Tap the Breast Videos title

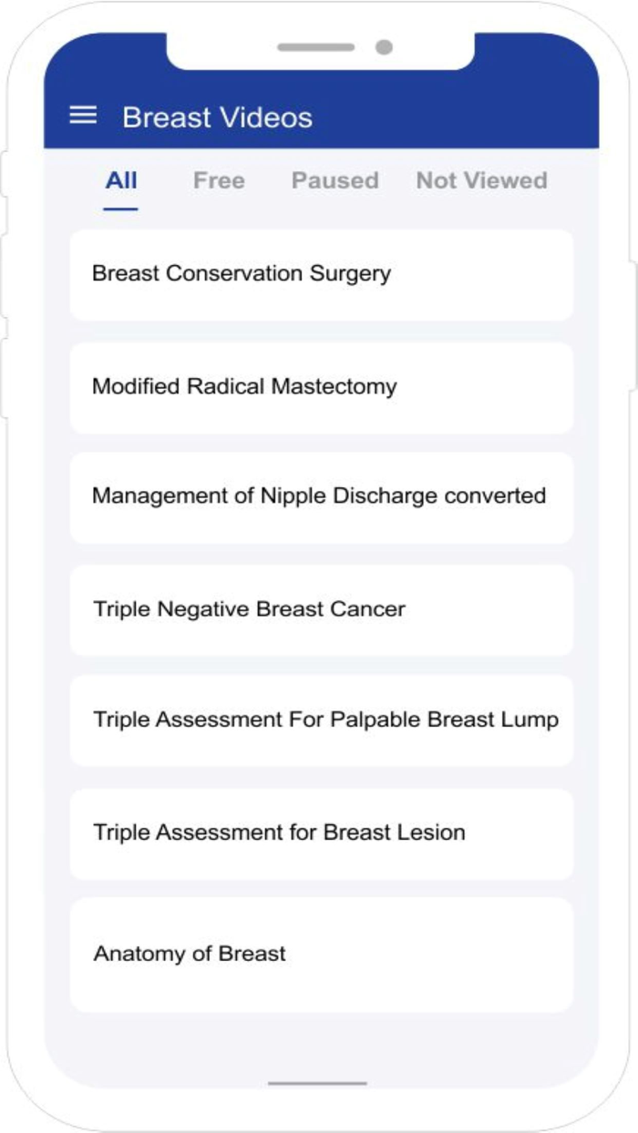(217, 117)
